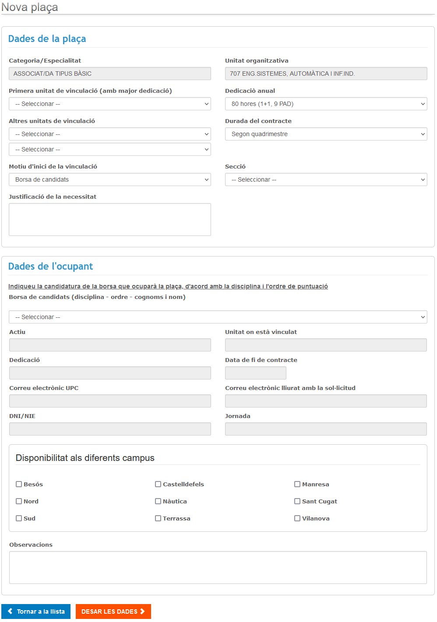Tick the Vilanova campus checkbox
Viewport: 437px width, 622px height.
(x=297, y=518)
